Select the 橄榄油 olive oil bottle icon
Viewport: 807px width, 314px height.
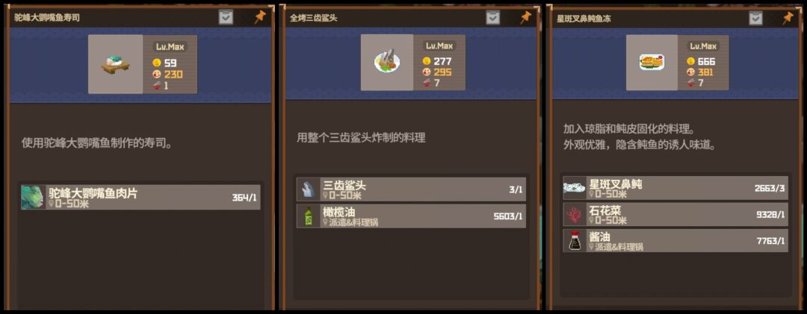309,216
